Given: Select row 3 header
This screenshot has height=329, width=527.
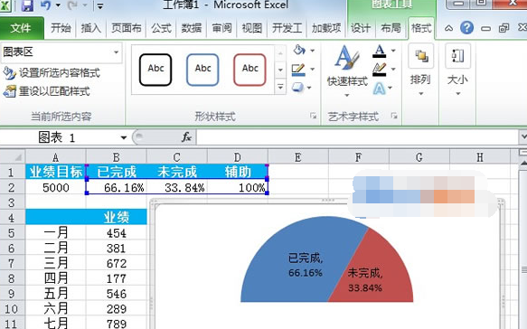Looking at the screenshot, I should [12, 202].
